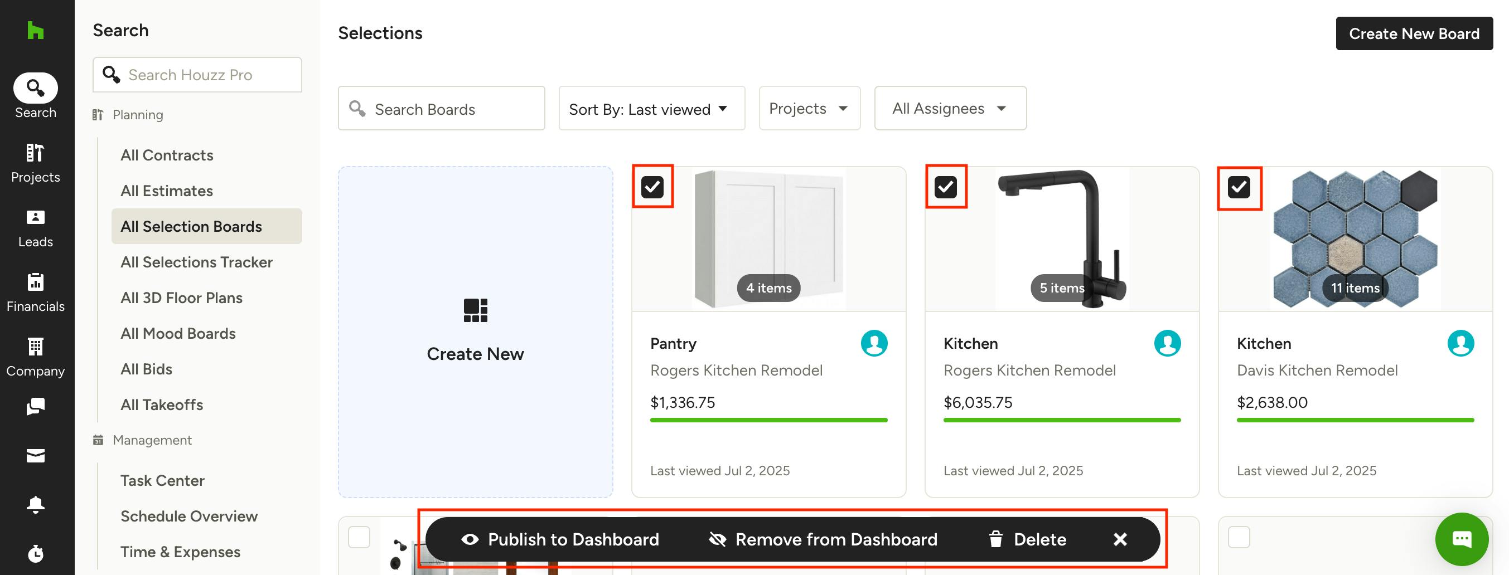Open the notifications bell icon
1509x575 pixels.
[x=36, y=504]
